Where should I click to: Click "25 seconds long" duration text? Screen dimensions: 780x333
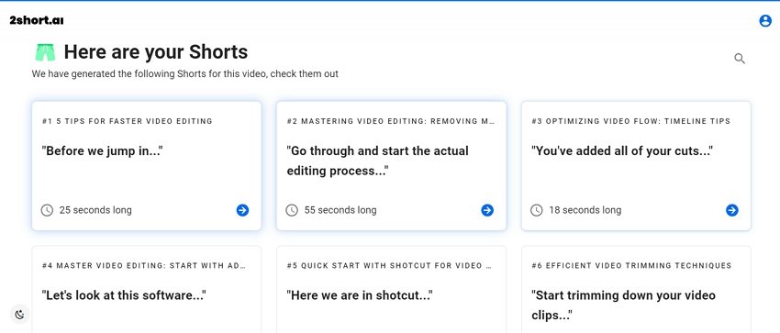(95, 210)
